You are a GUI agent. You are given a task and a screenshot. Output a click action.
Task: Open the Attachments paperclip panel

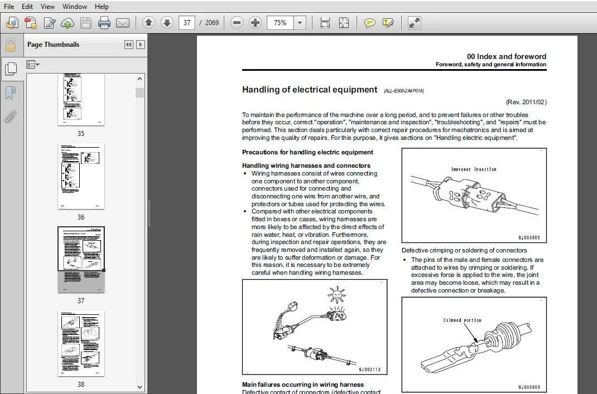pos(11,117)
